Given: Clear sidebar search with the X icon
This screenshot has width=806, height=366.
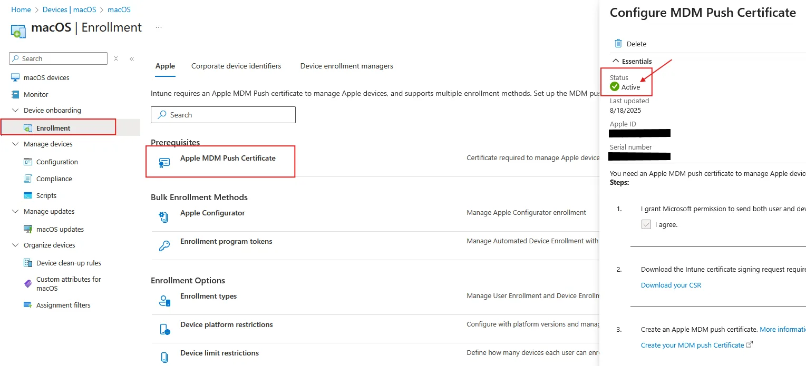Looking at the screenshot, I should coord(116,58).
